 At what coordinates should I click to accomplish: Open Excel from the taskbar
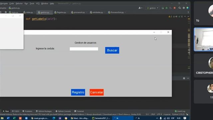pos(14,118)
